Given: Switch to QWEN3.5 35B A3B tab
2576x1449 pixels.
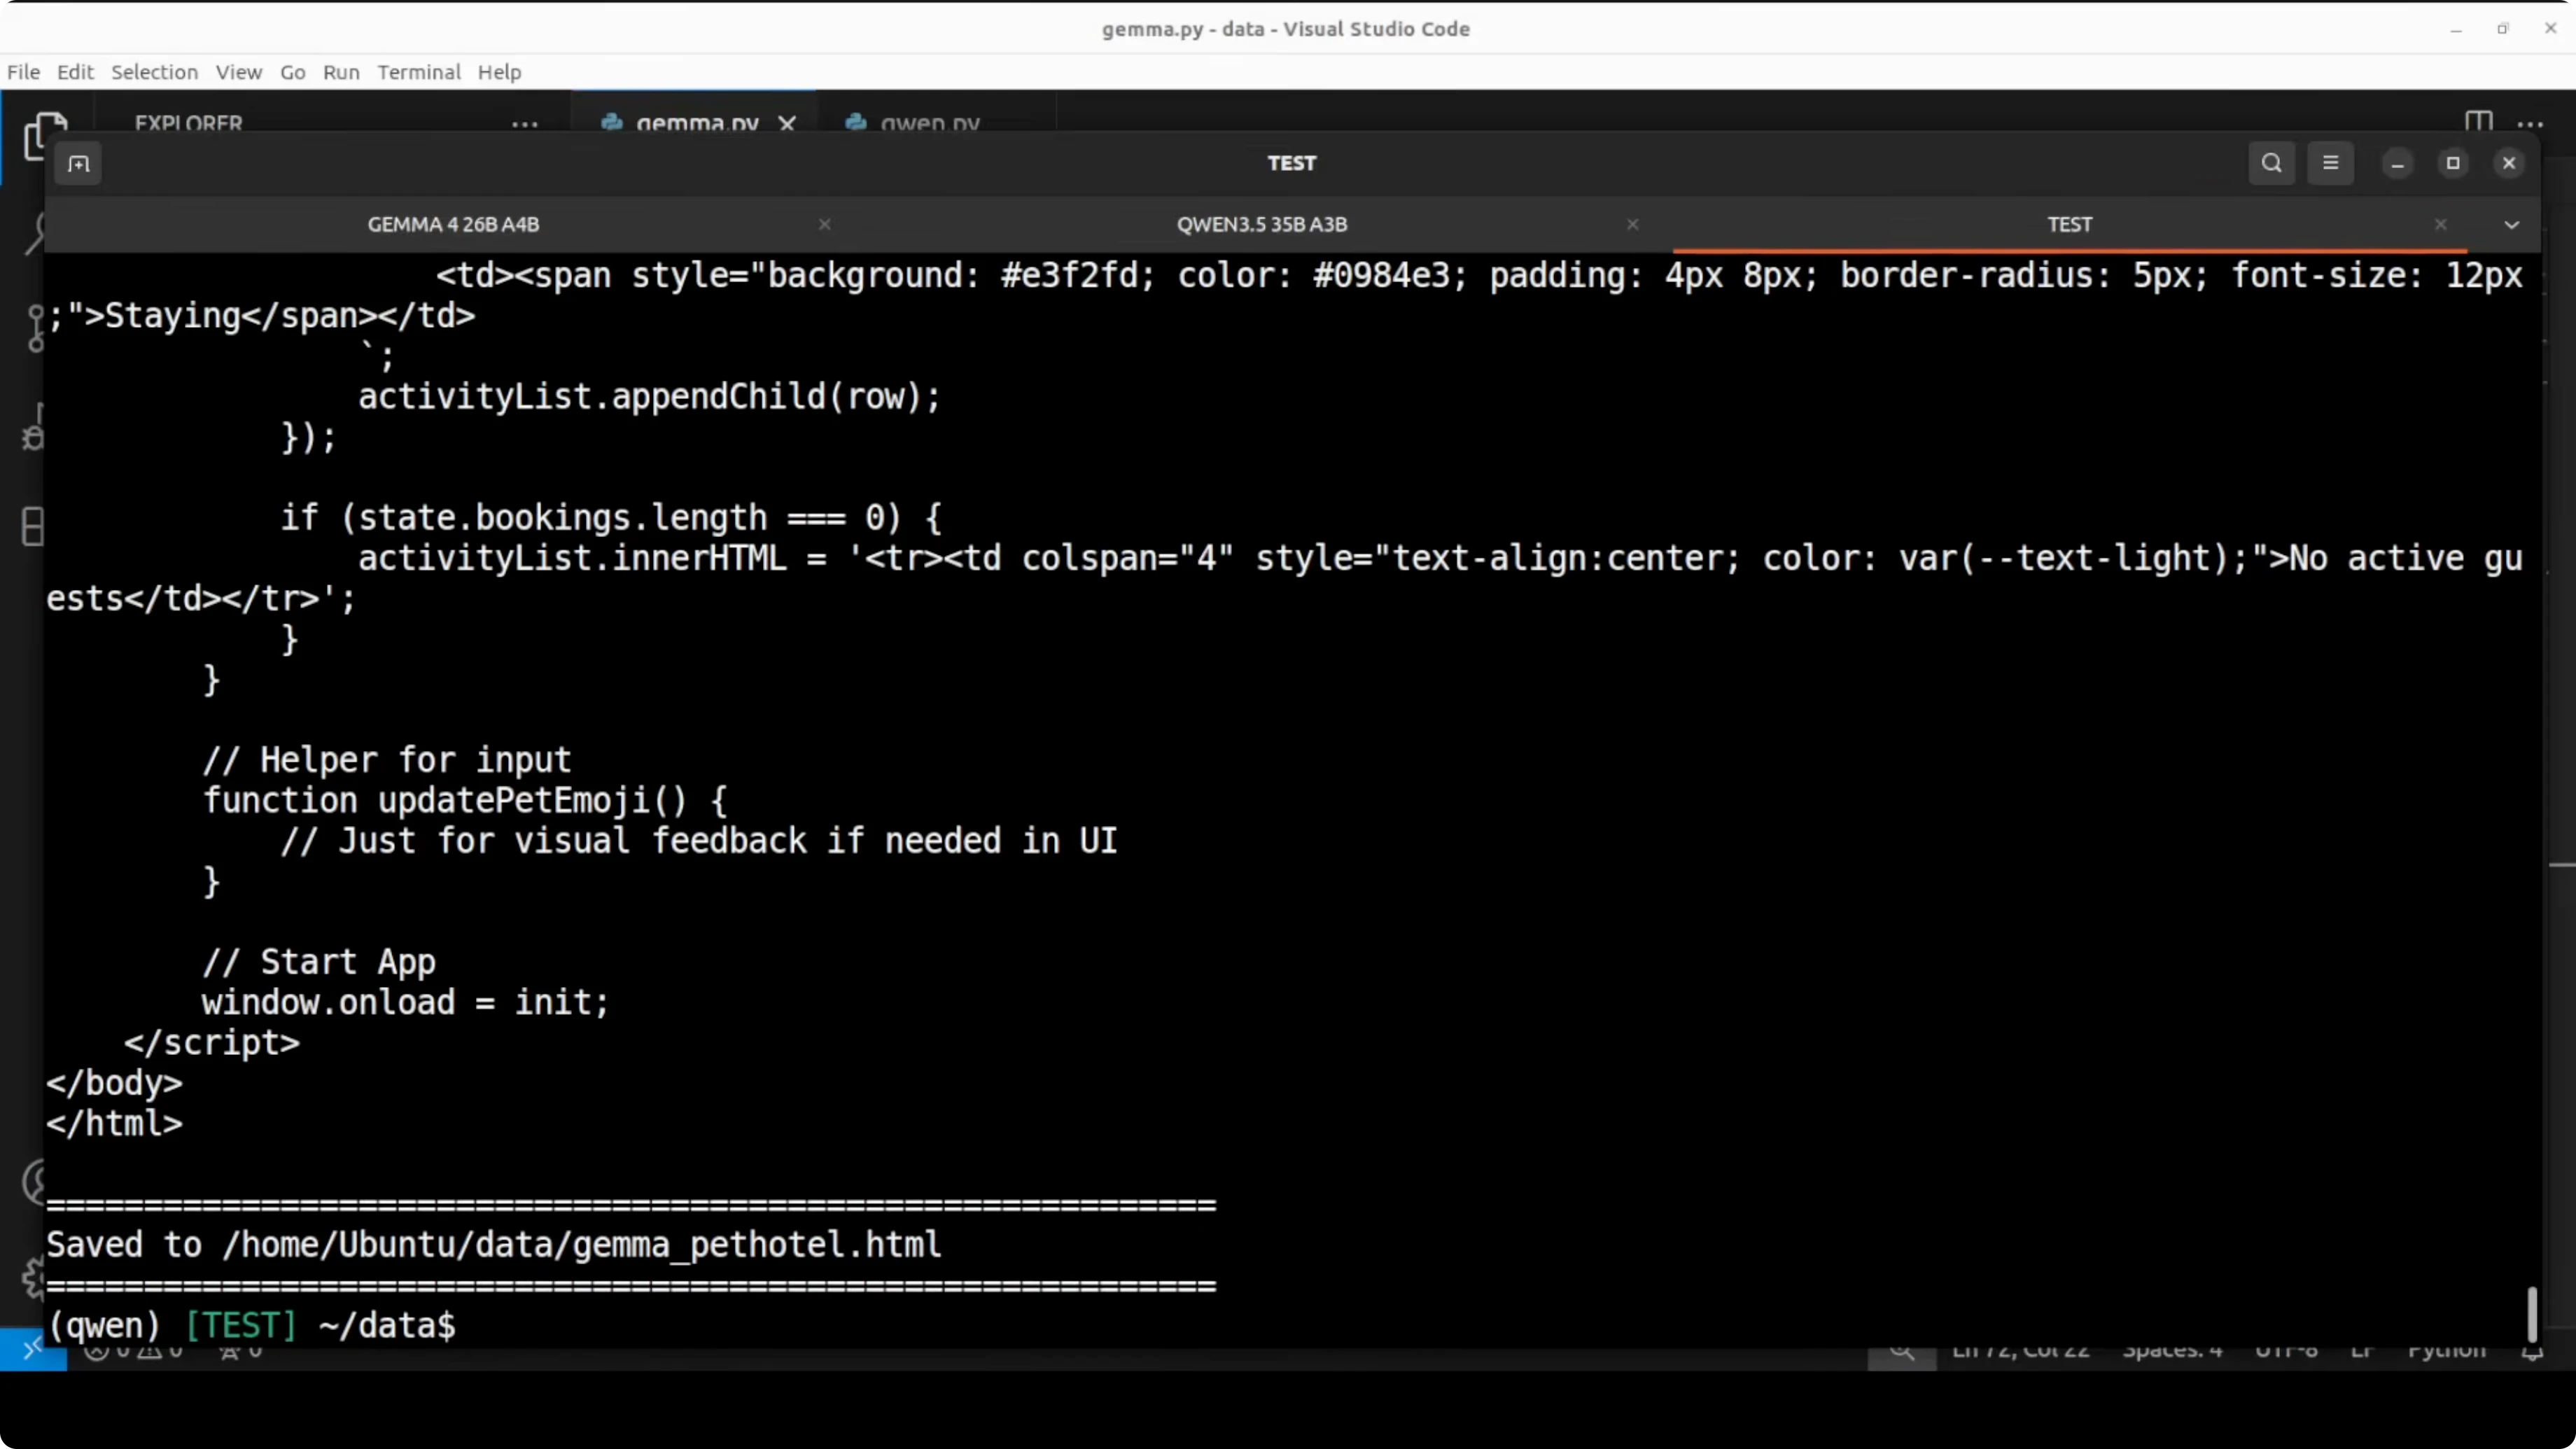Looking at the screenshot, I should [x=1261, y=225].
